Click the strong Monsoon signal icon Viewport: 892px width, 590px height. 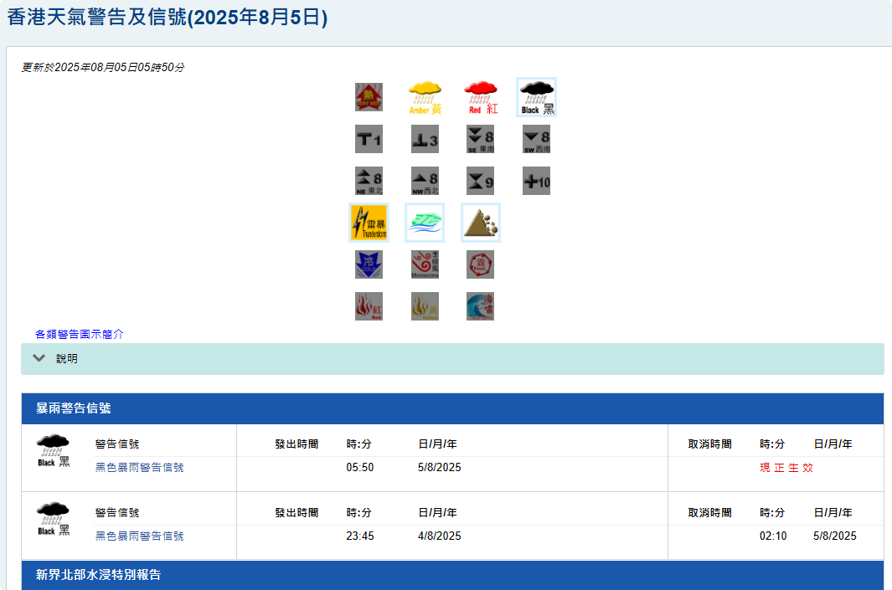[x=425, y=265]
